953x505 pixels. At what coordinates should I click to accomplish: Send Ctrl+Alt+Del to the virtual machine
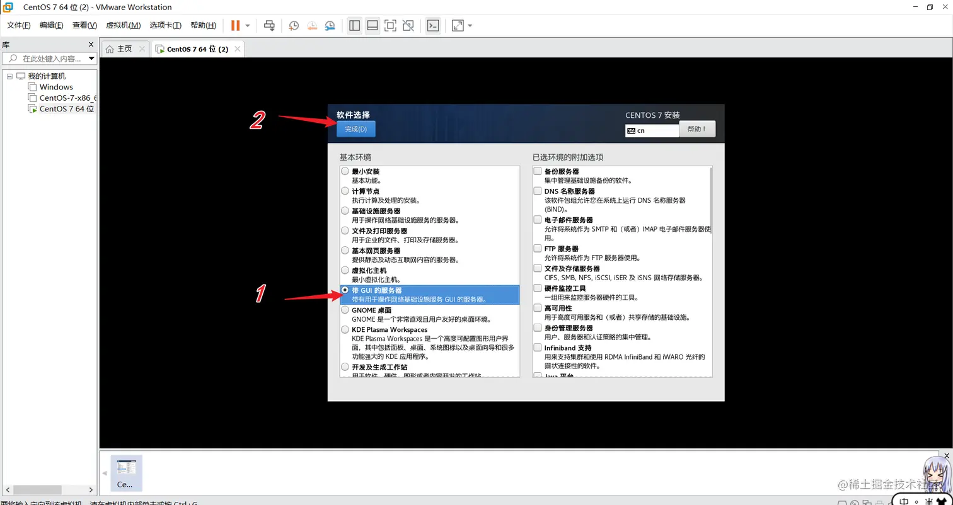click(x=269, y=25)
